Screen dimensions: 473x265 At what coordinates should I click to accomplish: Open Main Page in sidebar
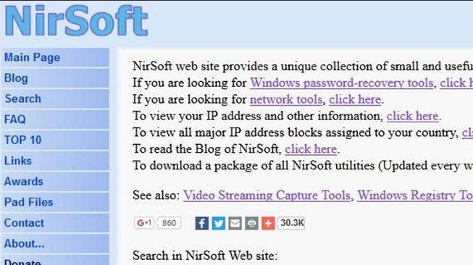coord(55,57)
